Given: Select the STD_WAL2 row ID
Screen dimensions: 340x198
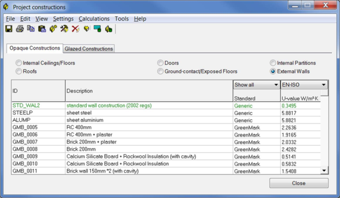Looking at the screenshot, I should pos(26,106).
